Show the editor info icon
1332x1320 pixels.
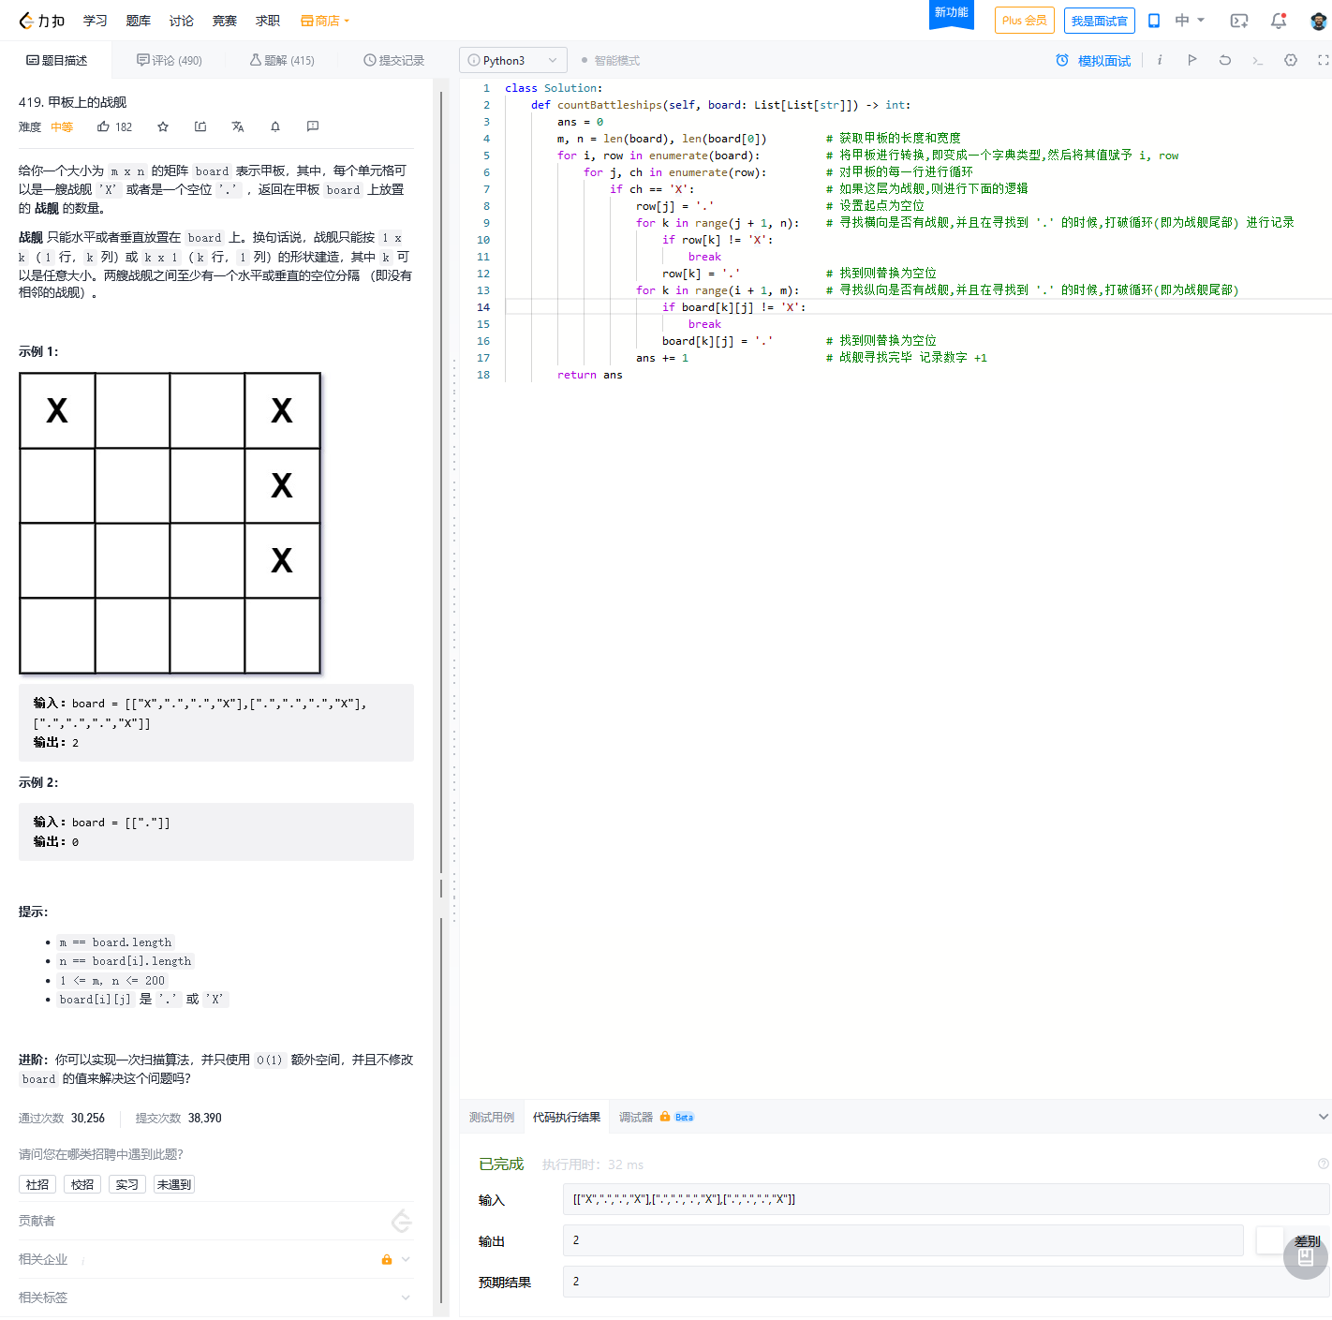(1160, 60)
